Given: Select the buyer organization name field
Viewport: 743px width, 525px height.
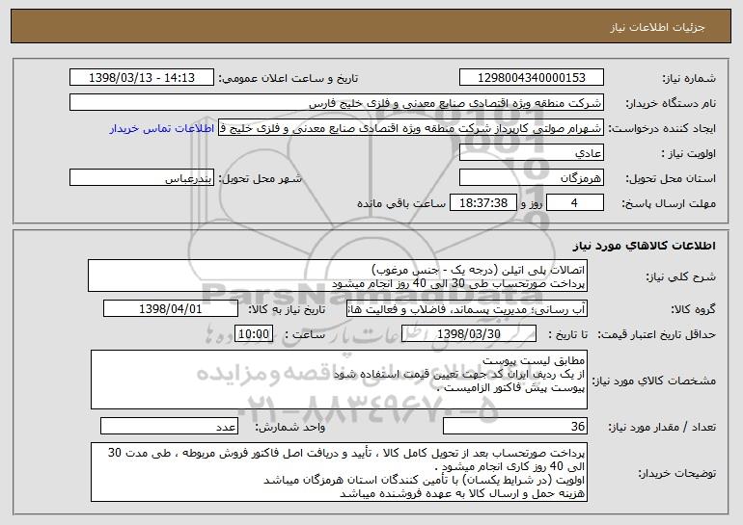Looking at the screenshot, I should tap(337, 103).
